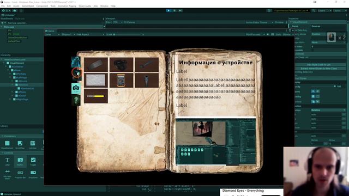Click the search icon in top toolbar
This screenshot has width=349, height=196.
coord(314,10)
